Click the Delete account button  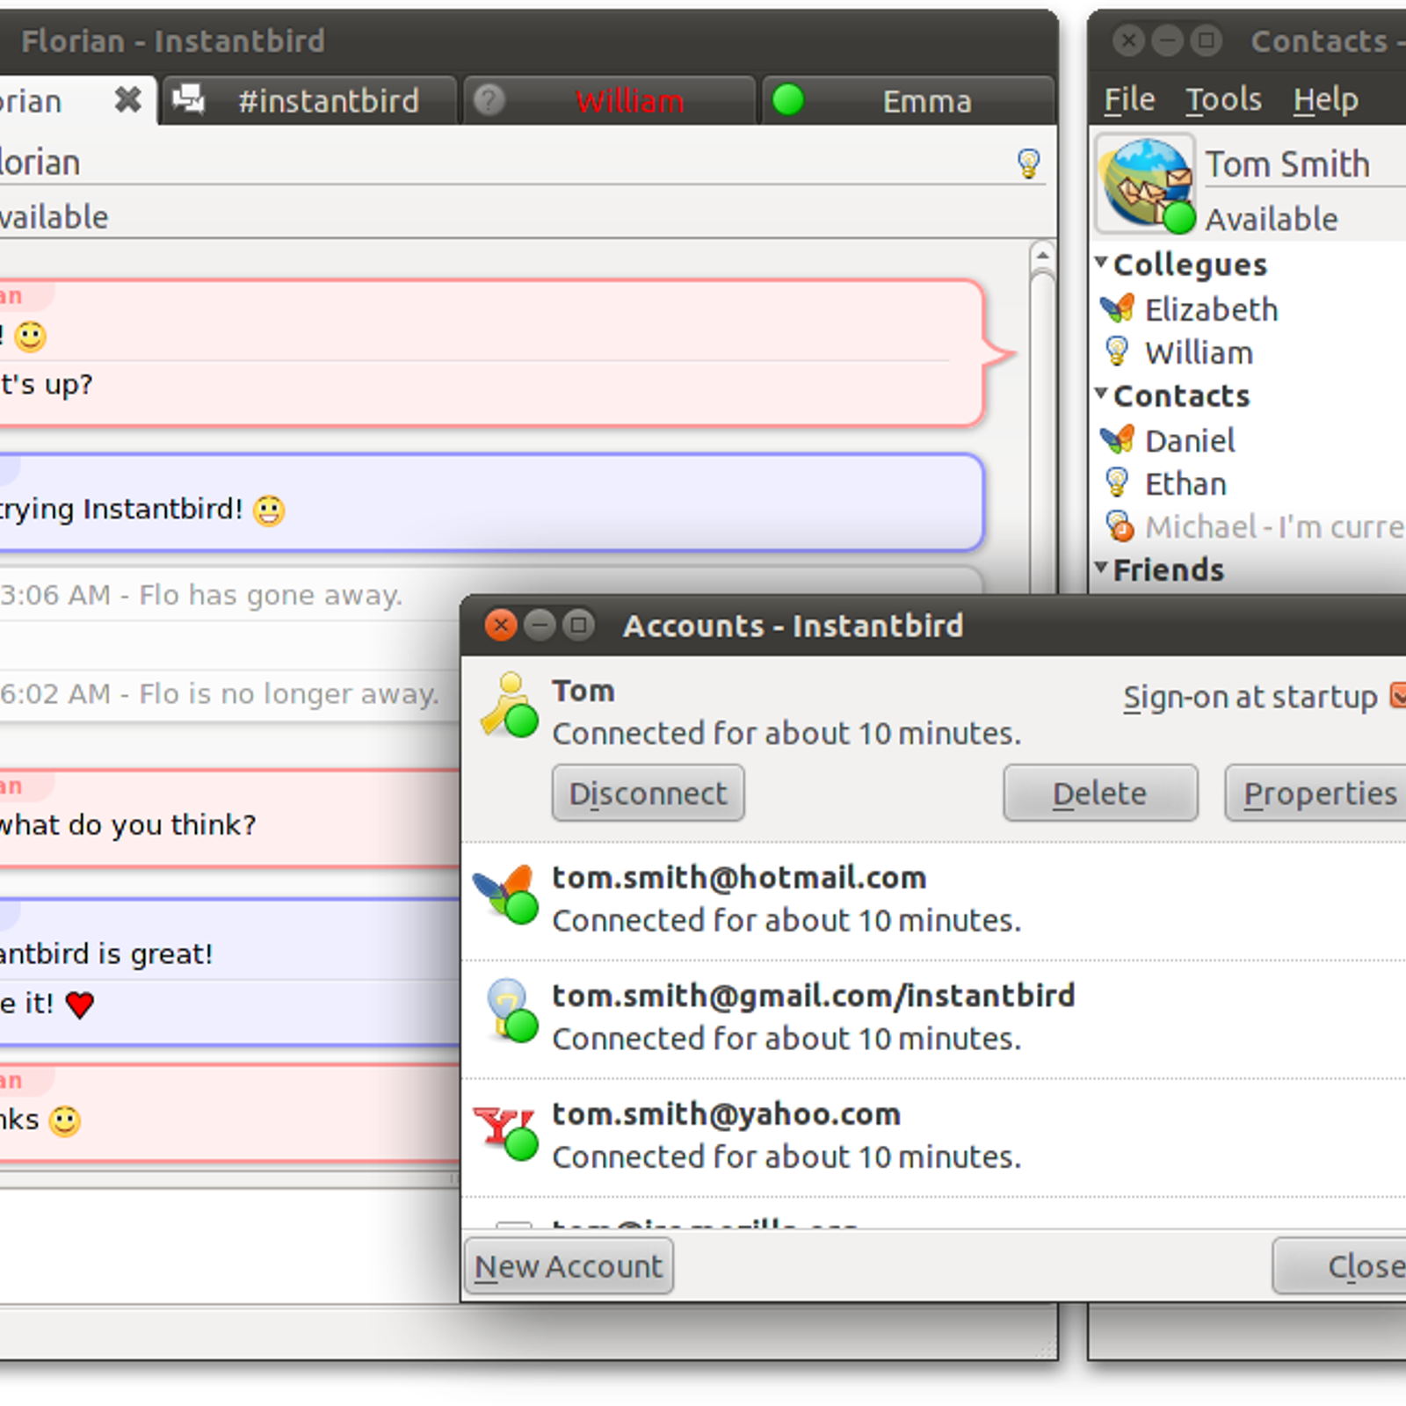pos(1100,794)
